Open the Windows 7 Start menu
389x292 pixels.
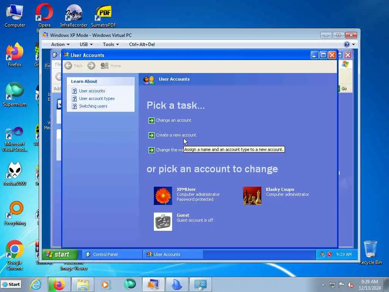[11, 284]
